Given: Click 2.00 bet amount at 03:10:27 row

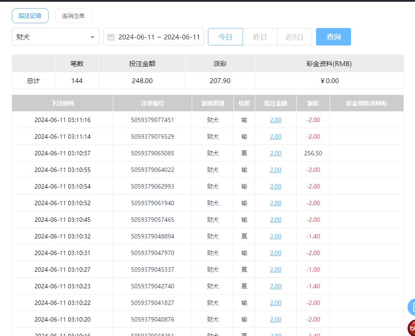Looking at the screenshot, I should click(x=275, y=269).
